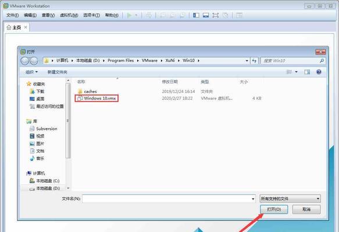The image size is (339, 232).
Task: Click Program Files in the breadcrumb
Action: pyautogui.click(x=120, y=60)
